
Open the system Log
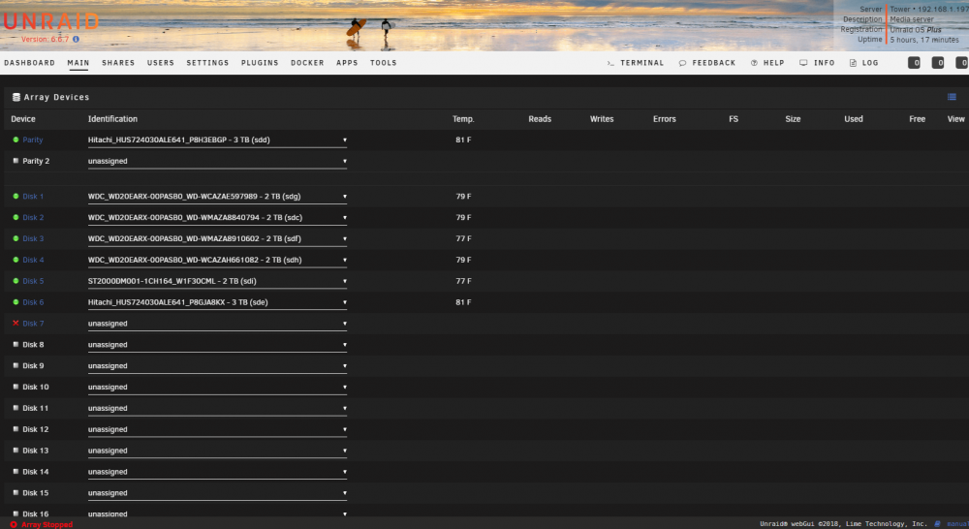point(864,63)
